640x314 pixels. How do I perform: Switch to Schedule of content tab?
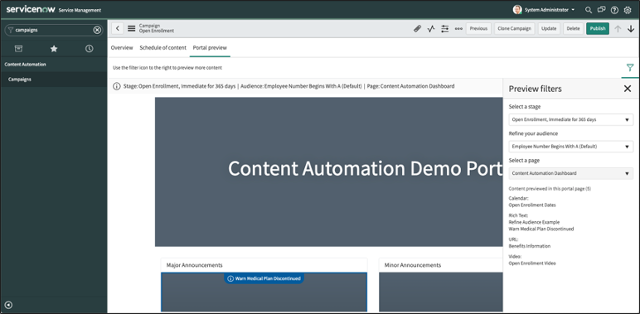click(162, 48)
